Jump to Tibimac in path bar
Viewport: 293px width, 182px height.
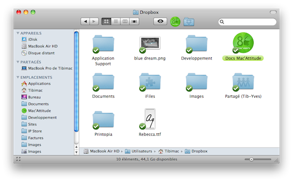coord(169,151)
